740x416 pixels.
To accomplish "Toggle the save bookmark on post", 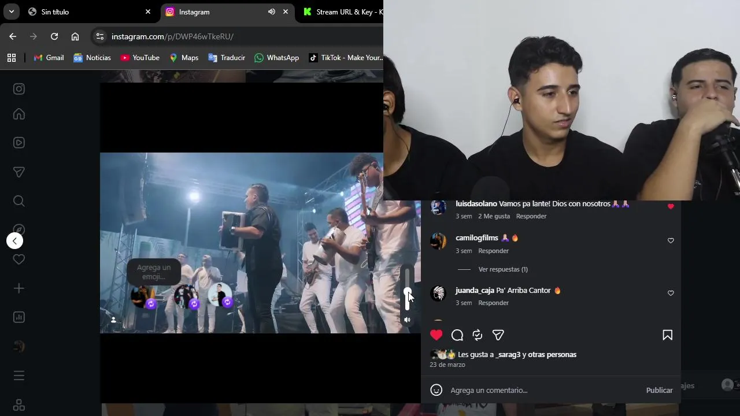I will 668,335.
